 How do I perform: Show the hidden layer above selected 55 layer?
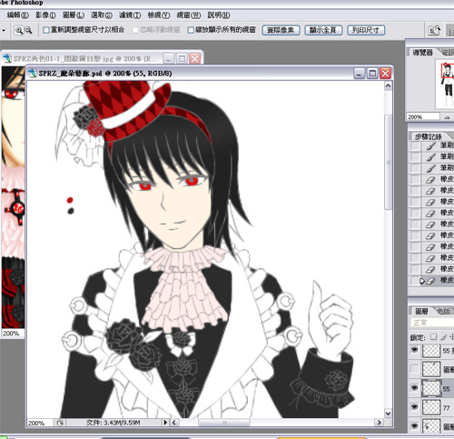click(x=414, y=369)
